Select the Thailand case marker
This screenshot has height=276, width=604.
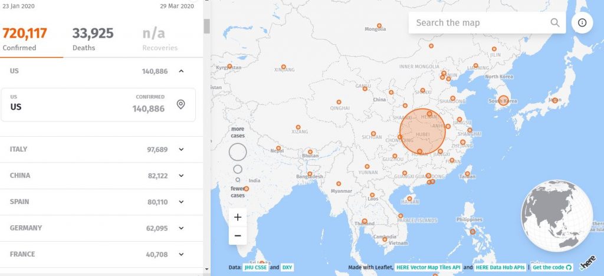365,221
